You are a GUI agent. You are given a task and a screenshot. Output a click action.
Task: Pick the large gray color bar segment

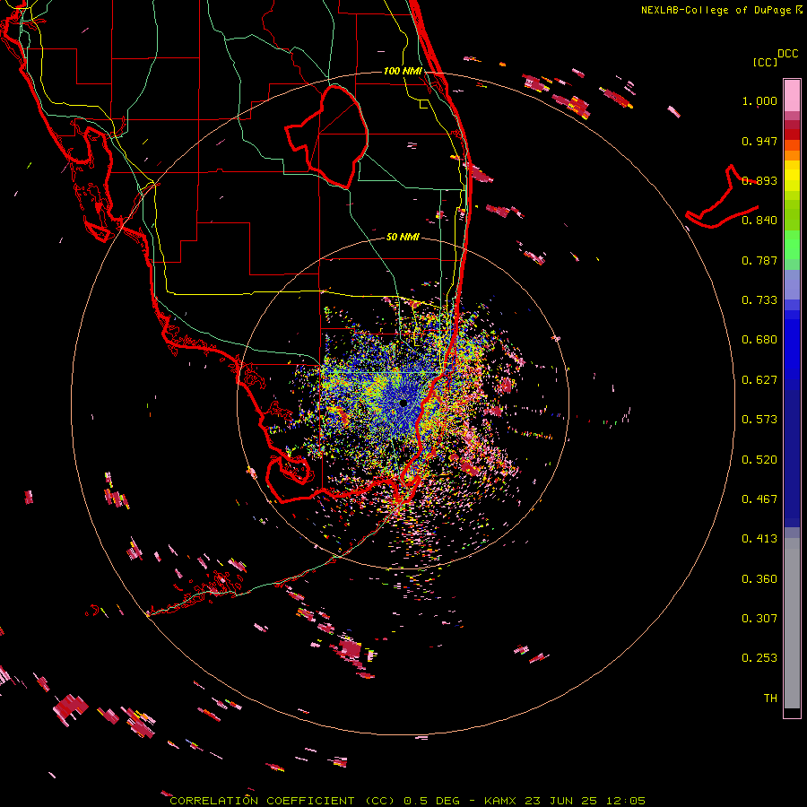click(792, 623)
